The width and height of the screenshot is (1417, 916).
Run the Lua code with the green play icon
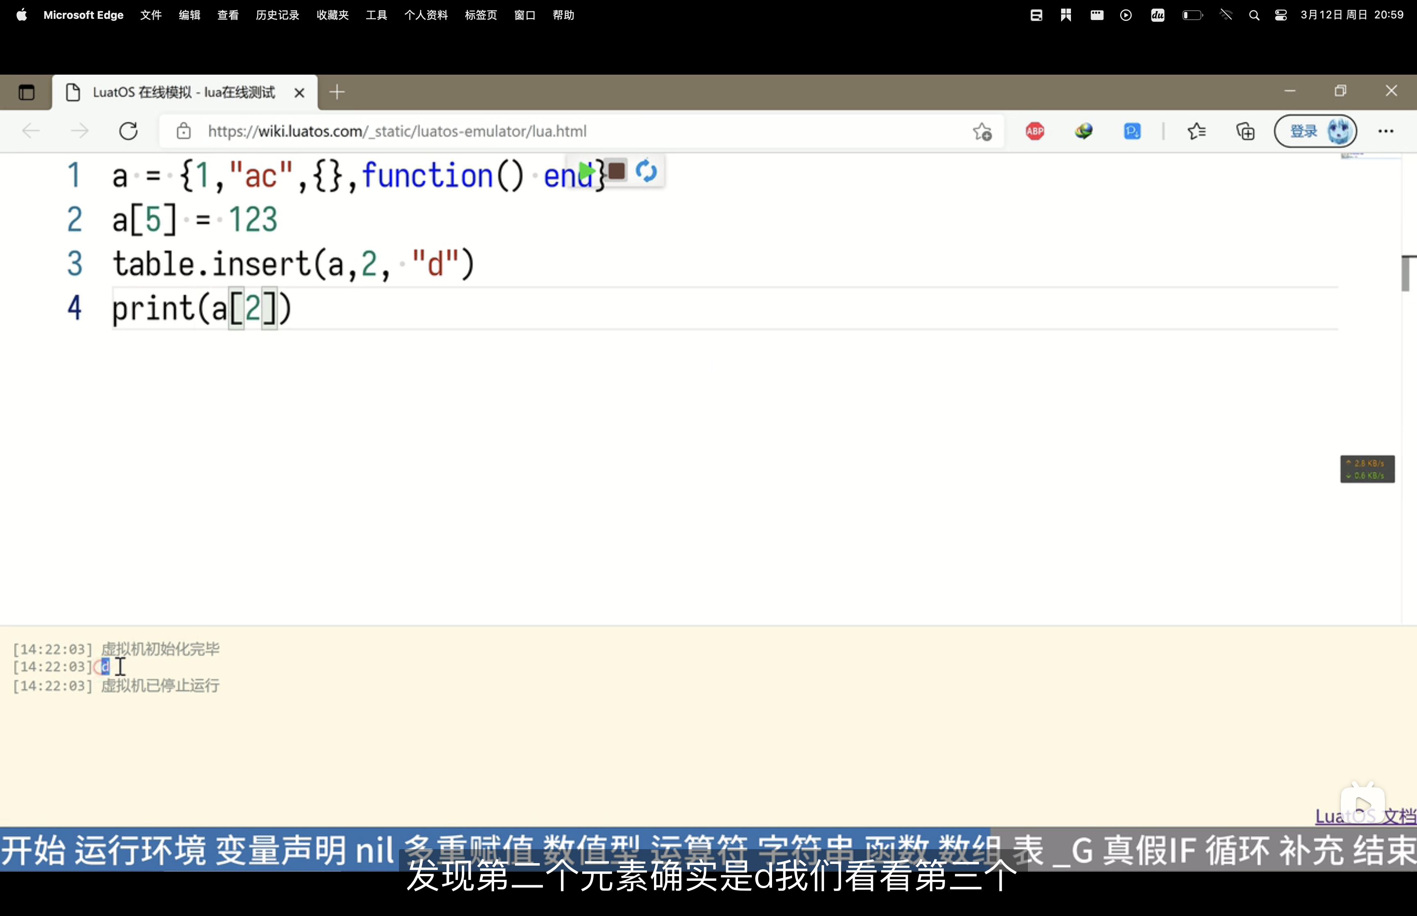[586, 172]
